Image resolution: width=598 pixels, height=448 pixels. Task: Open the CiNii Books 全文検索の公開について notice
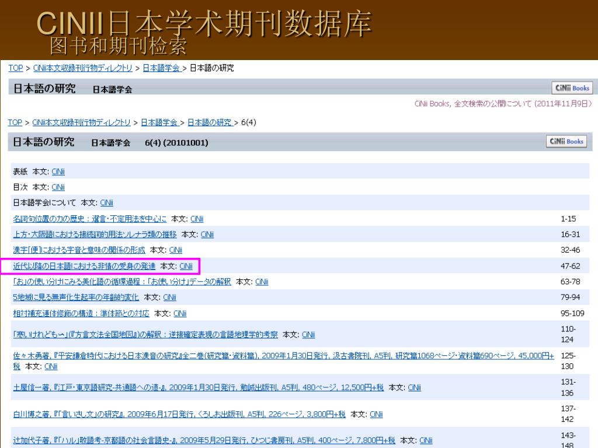pos(503,104)
